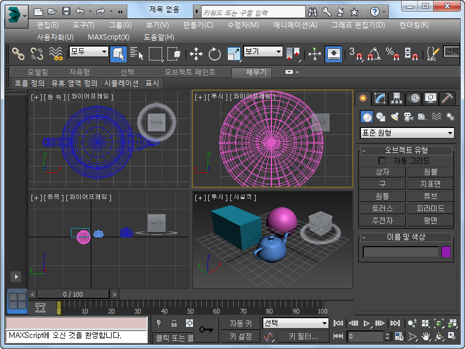Open the 렌더링(R) menu
This screenshot has height=349, width=465.
414,24
